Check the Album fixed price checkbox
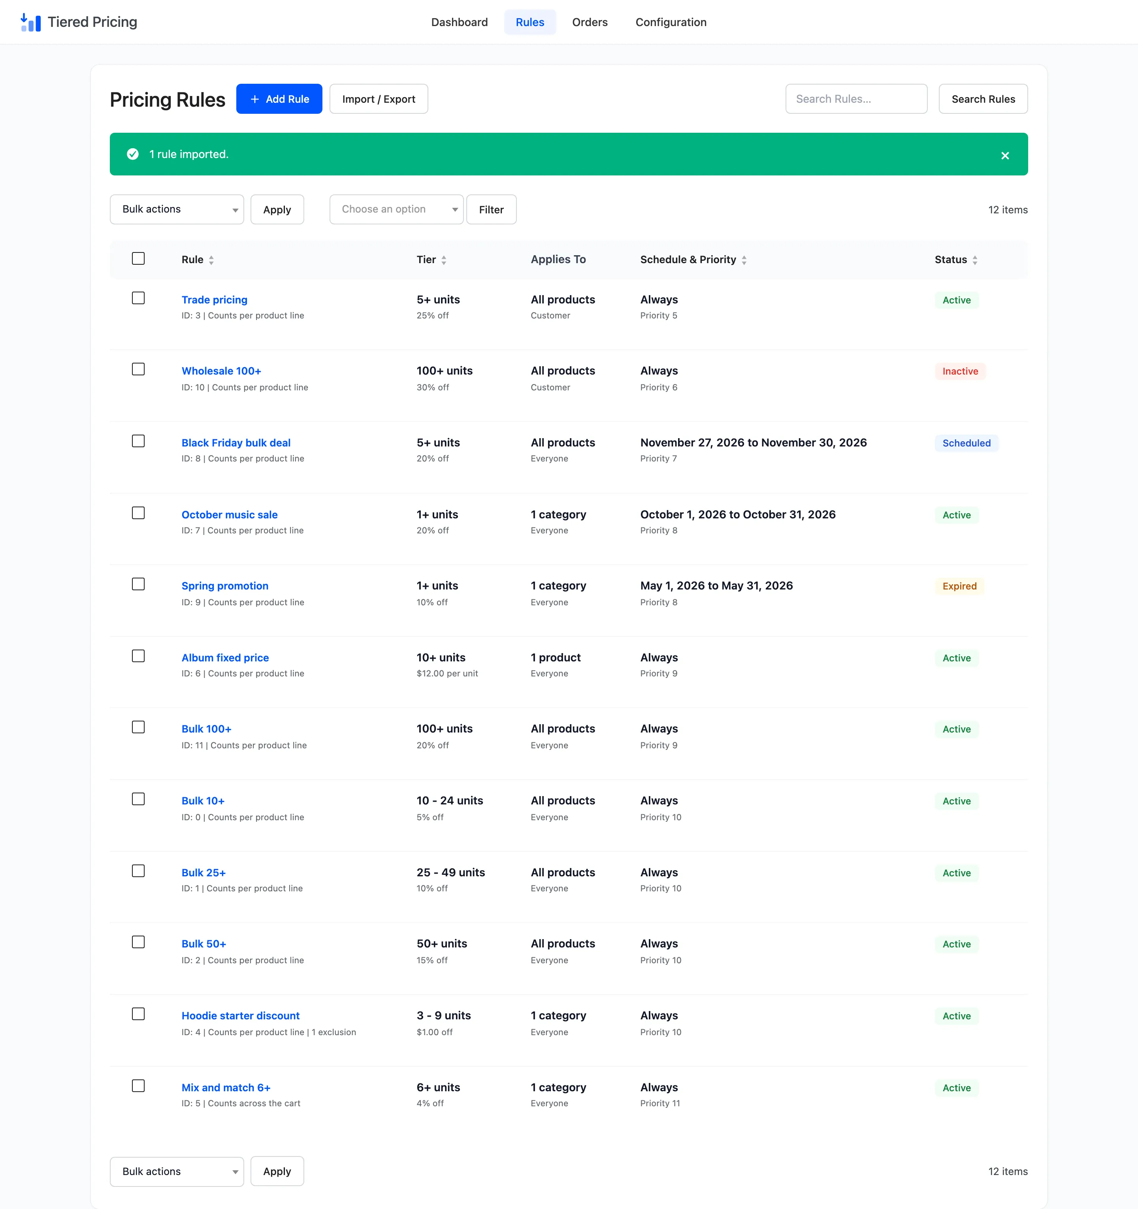This screenshot has width=1138, height=1209. click(x=138, y=655)
